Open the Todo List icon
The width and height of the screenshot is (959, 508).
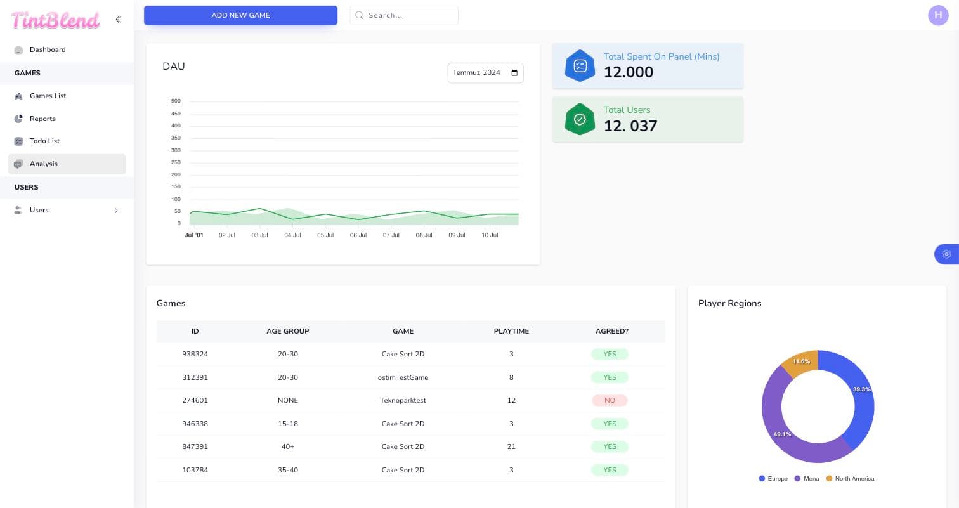18,141
